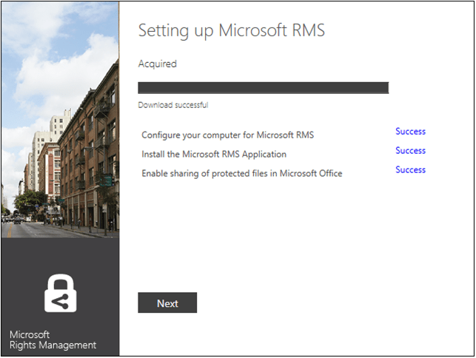Select Enable sharing of protected files step
This screenshot has height=358, width=476.
pyautogui.click(x=241, y=174)
